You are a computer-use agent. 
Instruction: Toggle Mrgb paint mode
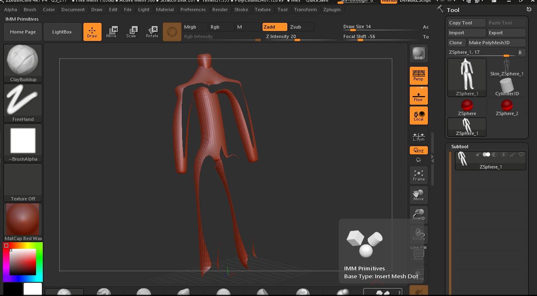pos(195,27)
